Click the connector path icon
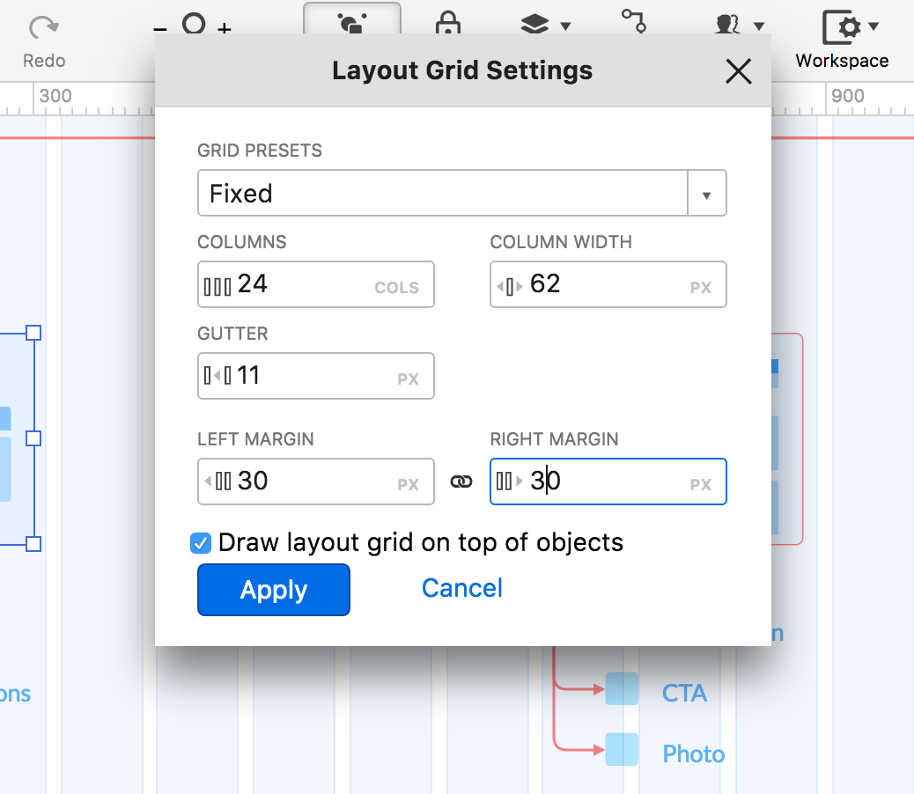The height and width of the screenshot is (794, 914). coord(634,21)
